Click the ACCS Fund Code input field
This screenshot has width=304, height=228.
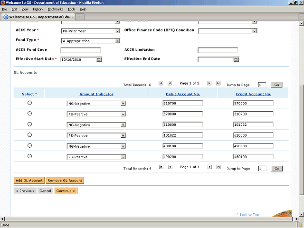click(80, 50)
